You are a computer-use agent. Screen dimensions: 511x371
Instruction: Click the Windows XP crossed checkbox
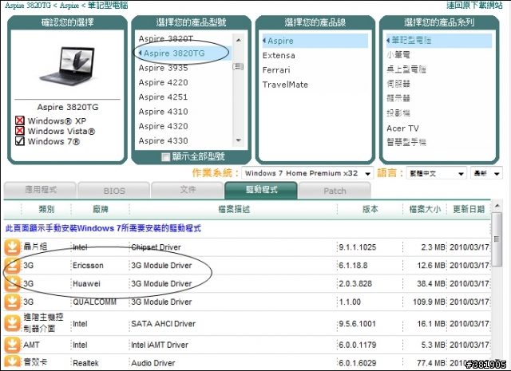click(20, 120)
